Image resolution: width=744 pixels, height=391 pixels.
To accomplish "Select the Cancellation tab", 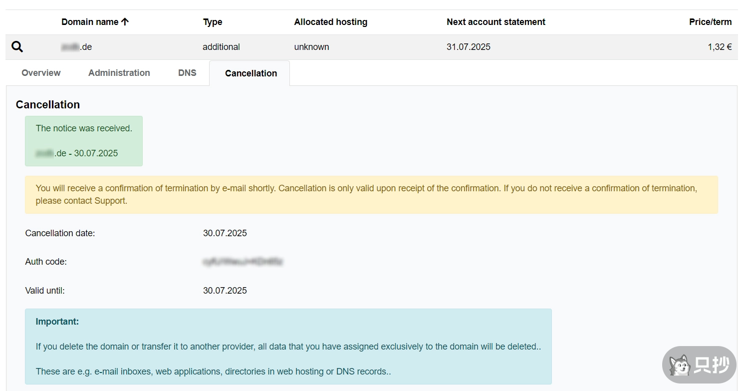I will [250, 73].
